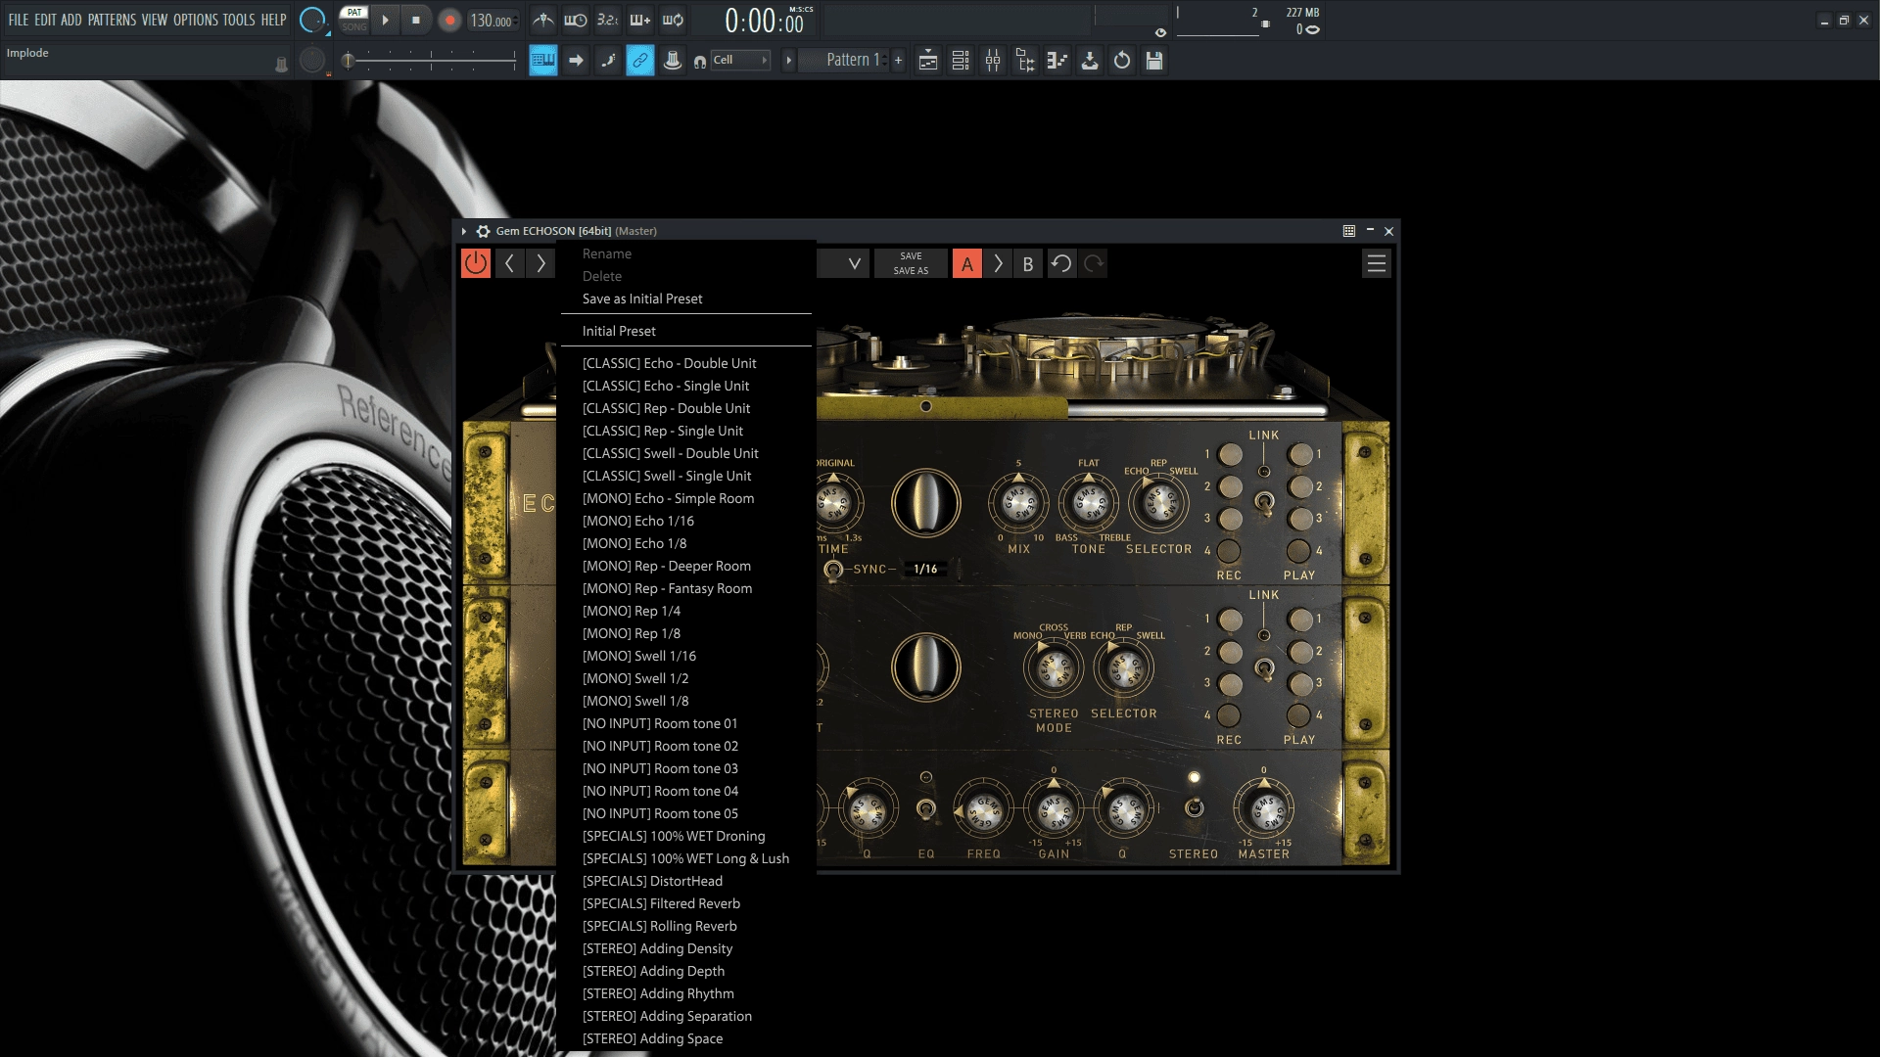Toggle typing keyboard to piano icon
This screenshot has height=1057, width=1880.
pyautogui.click(x=543, y=61)
